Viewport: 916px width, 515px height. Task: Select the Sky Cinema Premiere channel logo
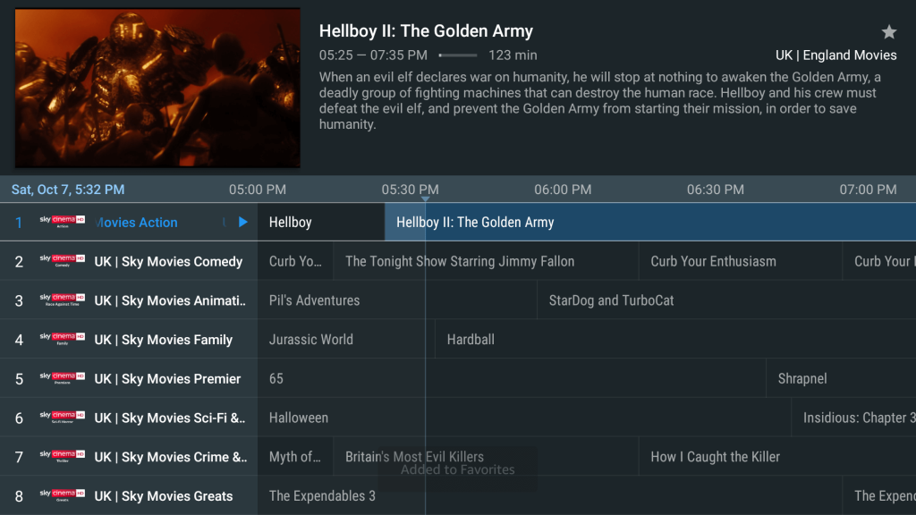pos(63,378)
